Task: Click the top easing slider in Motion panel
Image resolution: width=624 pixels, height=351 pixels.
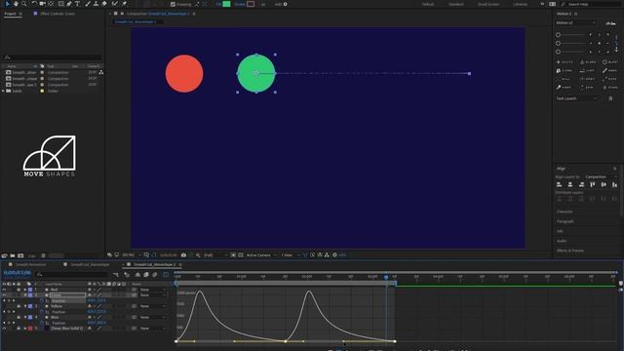Action: 571,35
